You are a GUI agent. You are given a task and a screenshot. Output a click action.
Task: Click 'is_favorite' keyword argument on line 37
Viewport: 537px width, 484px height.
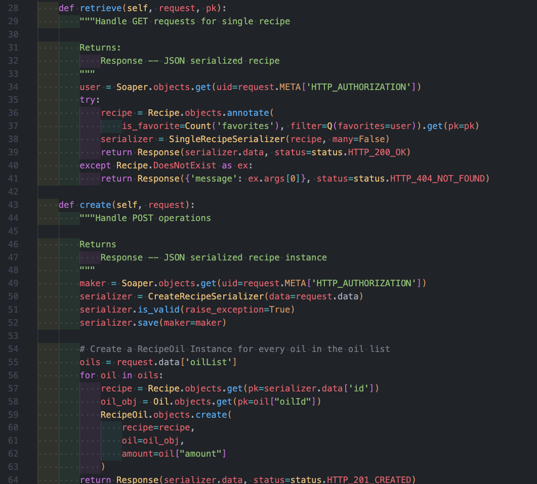(151, 126)
